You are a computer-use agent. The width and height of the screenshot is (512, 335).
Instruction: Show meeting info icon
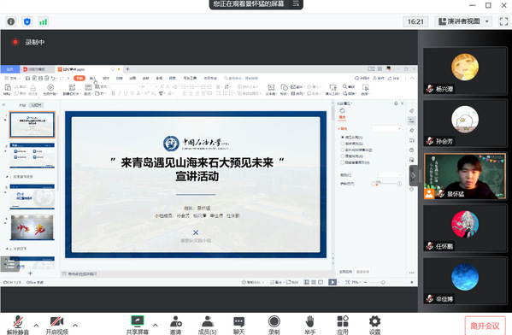11,22
